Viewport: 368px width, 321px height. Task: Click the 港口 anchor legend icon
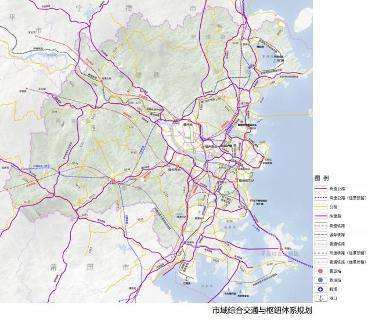(320, 298)
